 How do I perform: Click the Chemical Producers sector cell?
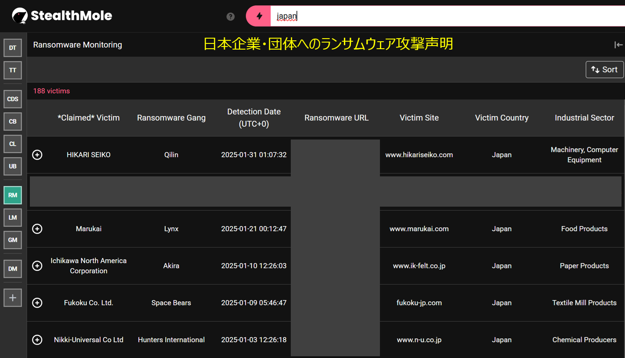[x=584, y=340]
